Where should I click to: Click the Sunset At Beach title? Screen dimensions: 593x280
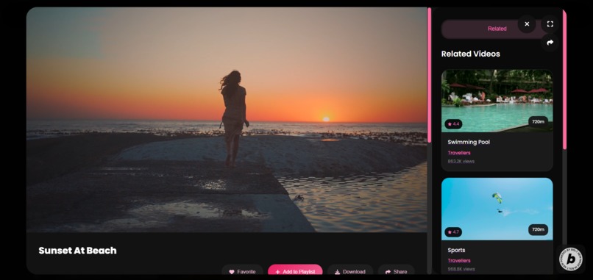point(77,251)
